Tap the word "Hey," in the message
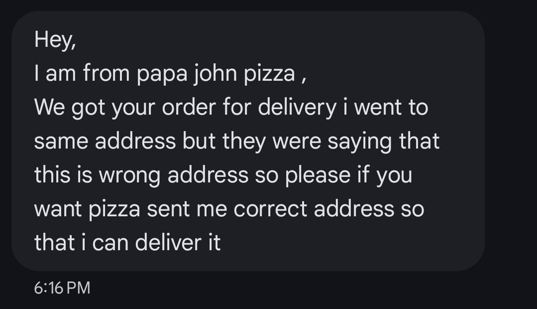The image size is (537, 309). [x=55, y=40]
